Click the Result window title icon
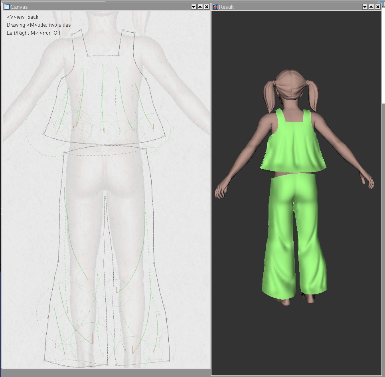 (x=215, y=7)
